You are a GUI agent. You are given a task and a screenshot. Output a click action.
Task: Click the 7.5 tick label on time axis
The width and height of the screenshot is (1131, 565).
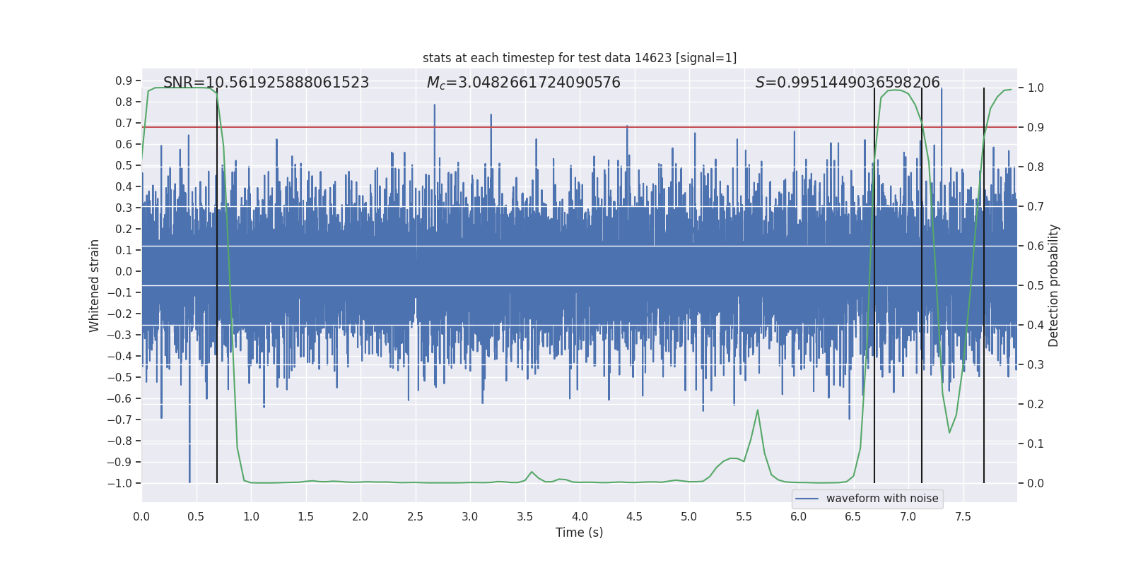(963, 517)
